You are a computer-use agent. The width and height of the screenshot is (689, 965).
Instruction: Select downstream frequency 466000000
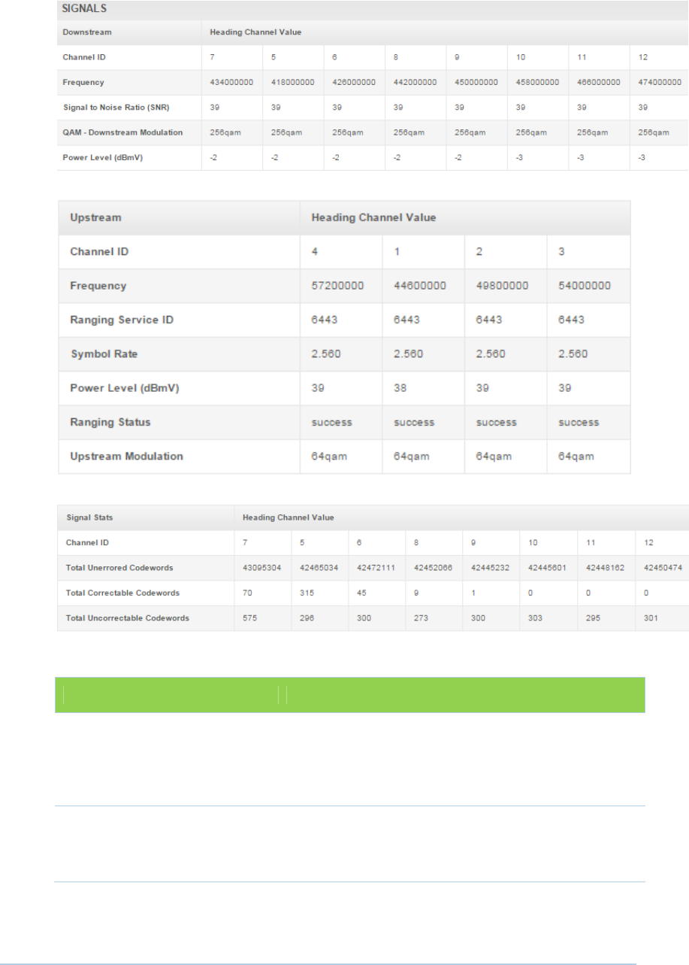(599, 82)
